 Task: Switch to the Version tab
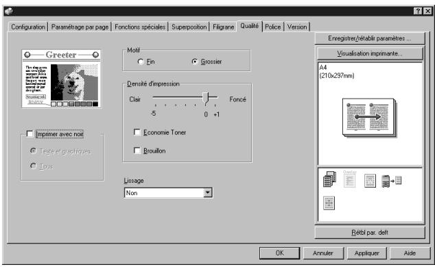[x=297, y=27]
